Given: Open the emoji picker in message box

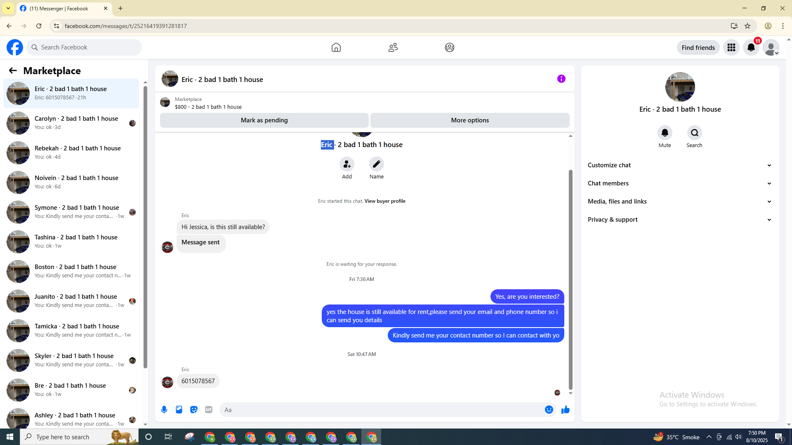Looking at the screenshot, I should 549,410.
